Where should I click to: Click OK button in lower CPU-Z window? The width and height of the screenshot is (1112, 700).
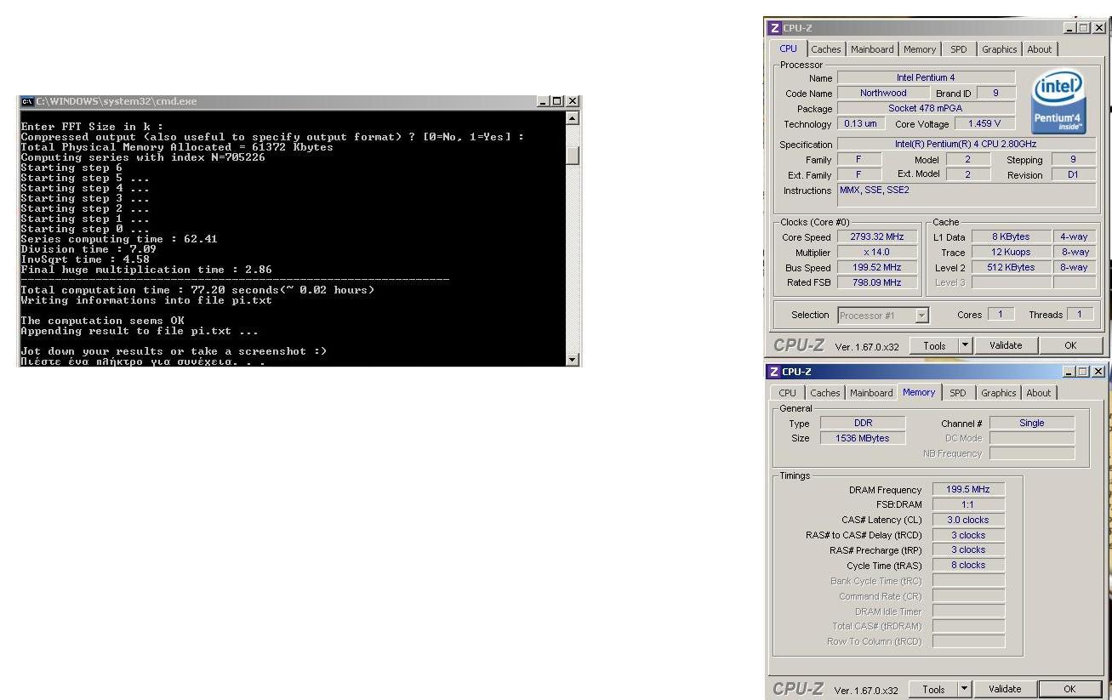coord(1070,689)
